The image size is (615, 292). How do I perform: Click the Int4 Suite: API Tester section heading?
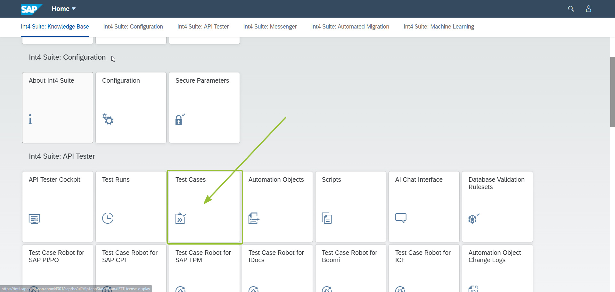click(x=62, y=156)
